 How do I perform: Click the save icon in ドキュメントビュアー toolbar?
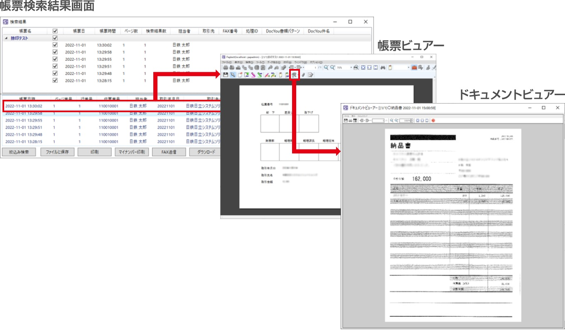(x=346, y=121)
